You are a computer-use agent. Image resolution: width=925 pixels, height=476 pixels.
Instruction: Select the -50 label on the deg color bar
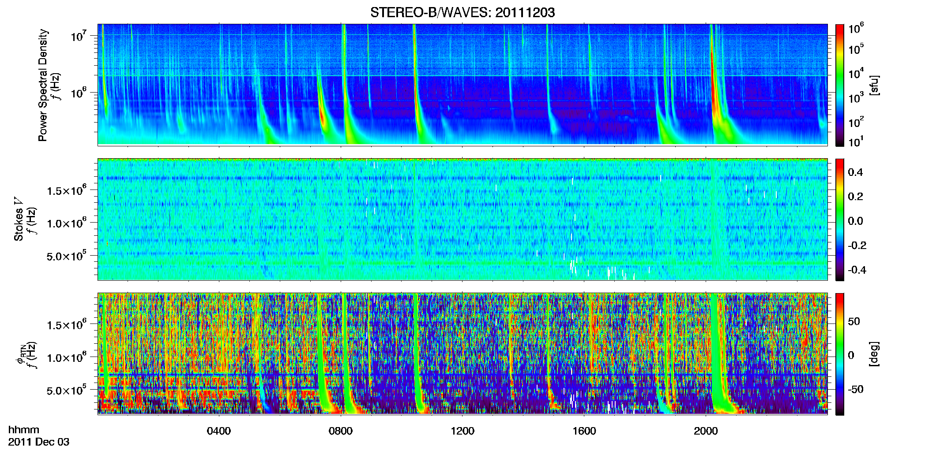[855, 389]
